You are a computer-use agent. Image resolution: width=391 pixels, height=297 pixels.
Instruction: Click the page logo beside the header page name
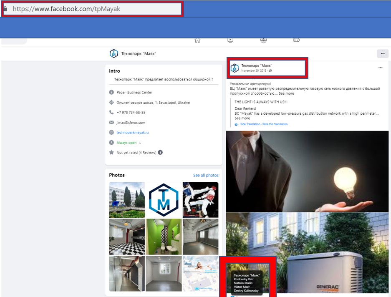[x=114, y=54]
